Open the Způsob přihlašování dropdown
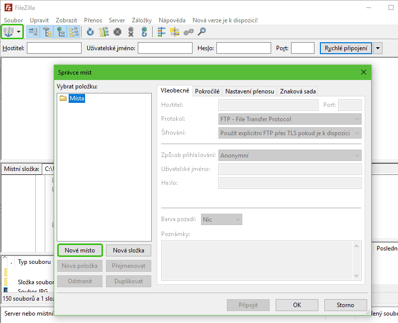This screenshot has width=398, height=323. pyautogui.click(x=290, y=155)
